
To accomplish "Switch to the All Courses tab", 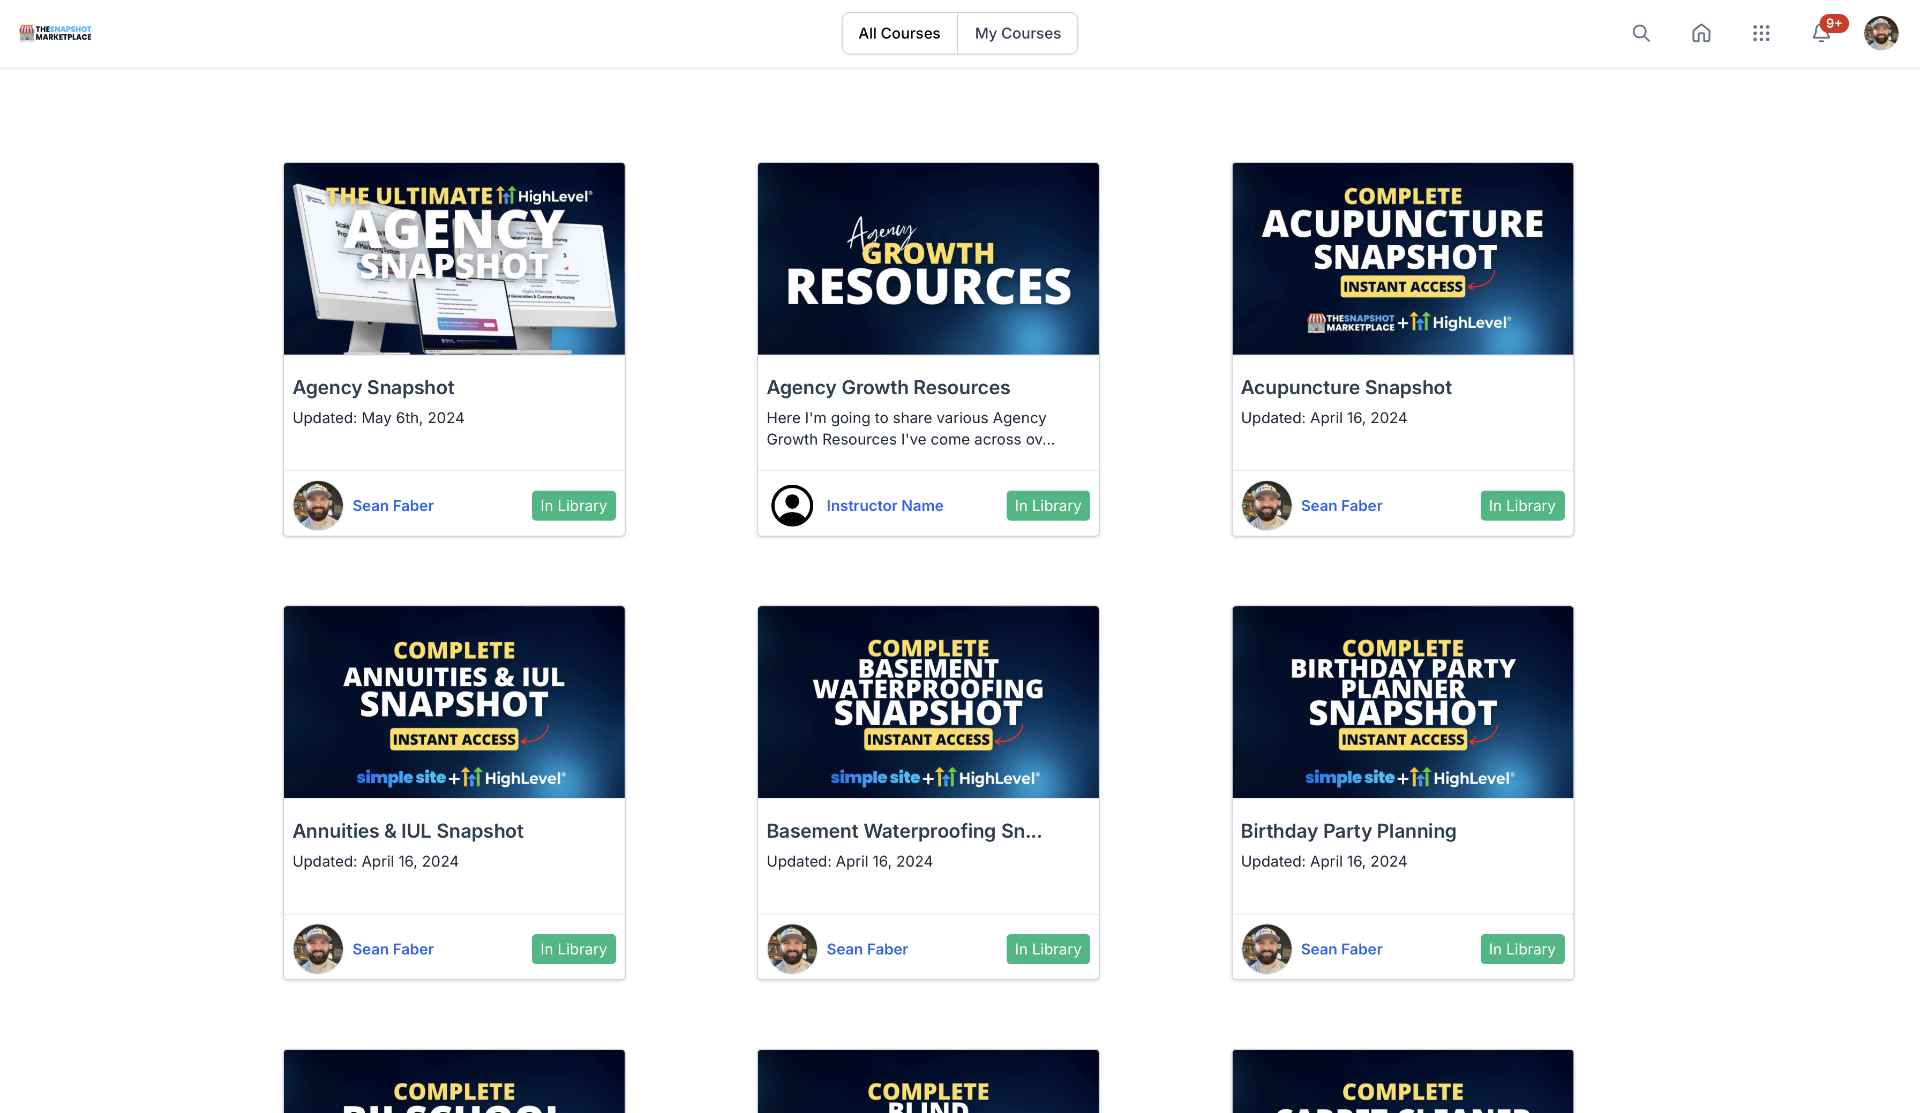I will (x=899, y=33).
